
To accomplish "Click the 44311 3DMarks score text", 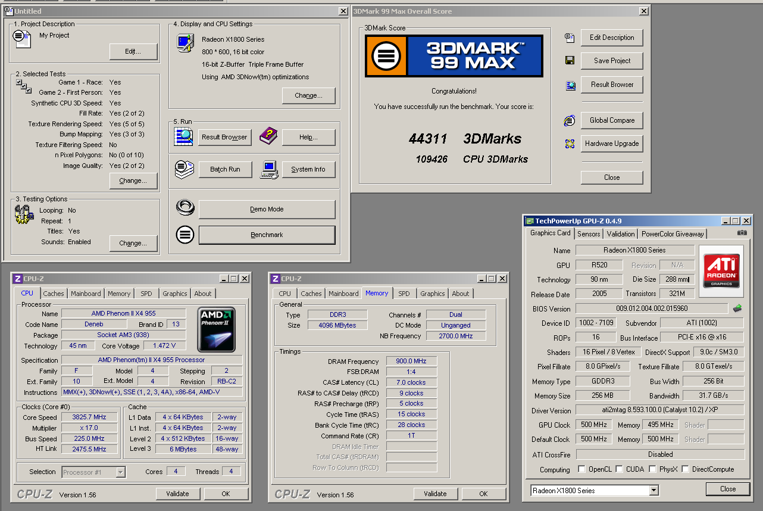I will point(465,139).
